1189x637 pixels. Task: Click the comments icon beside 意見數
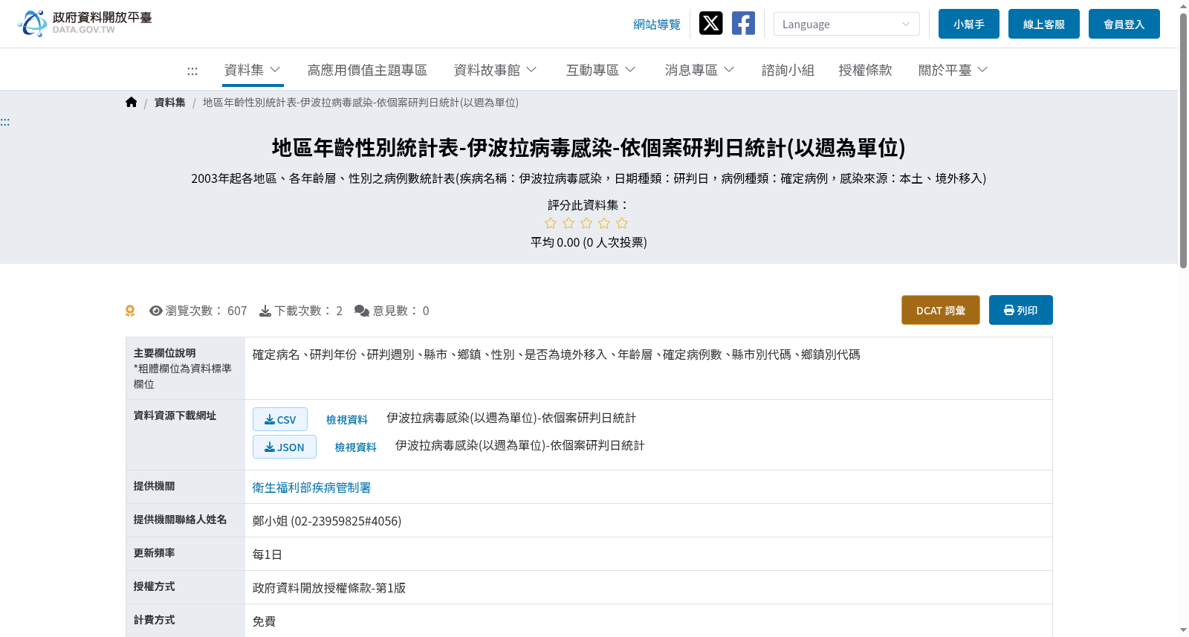[x=362, y=311]
